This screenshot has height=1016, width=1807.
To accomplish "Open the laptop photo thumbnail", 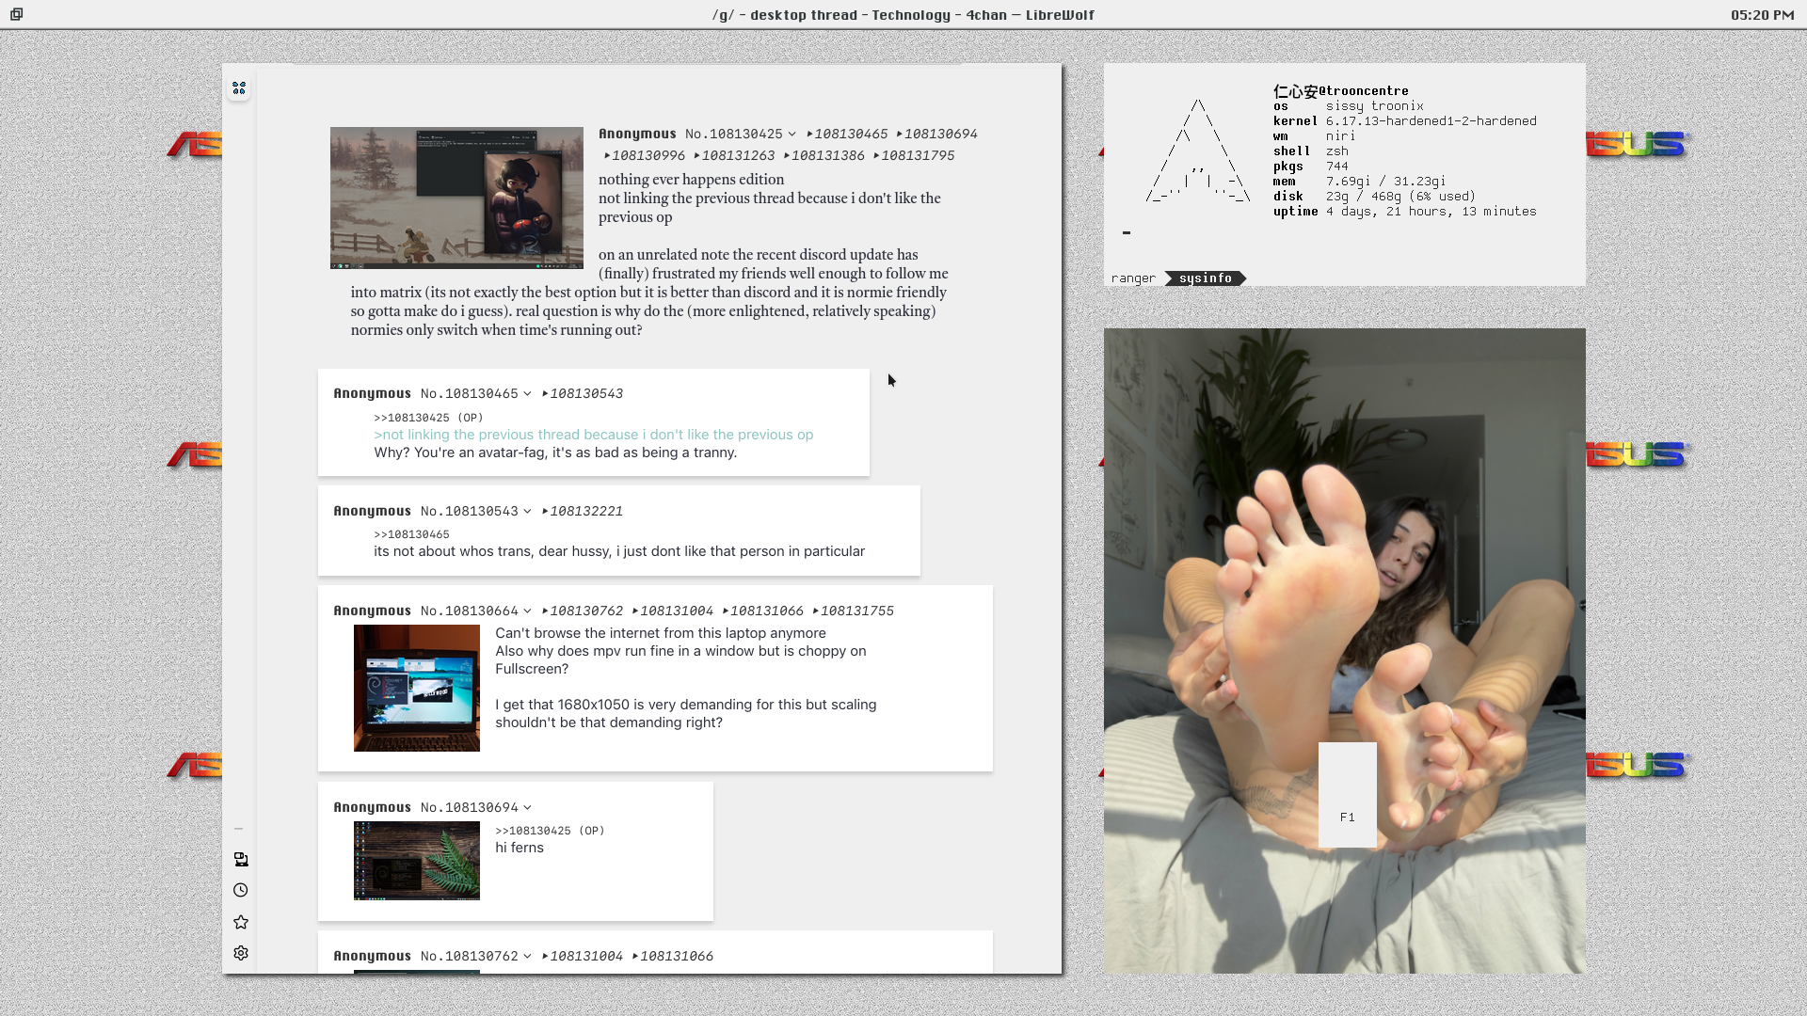I will [416, 688].
